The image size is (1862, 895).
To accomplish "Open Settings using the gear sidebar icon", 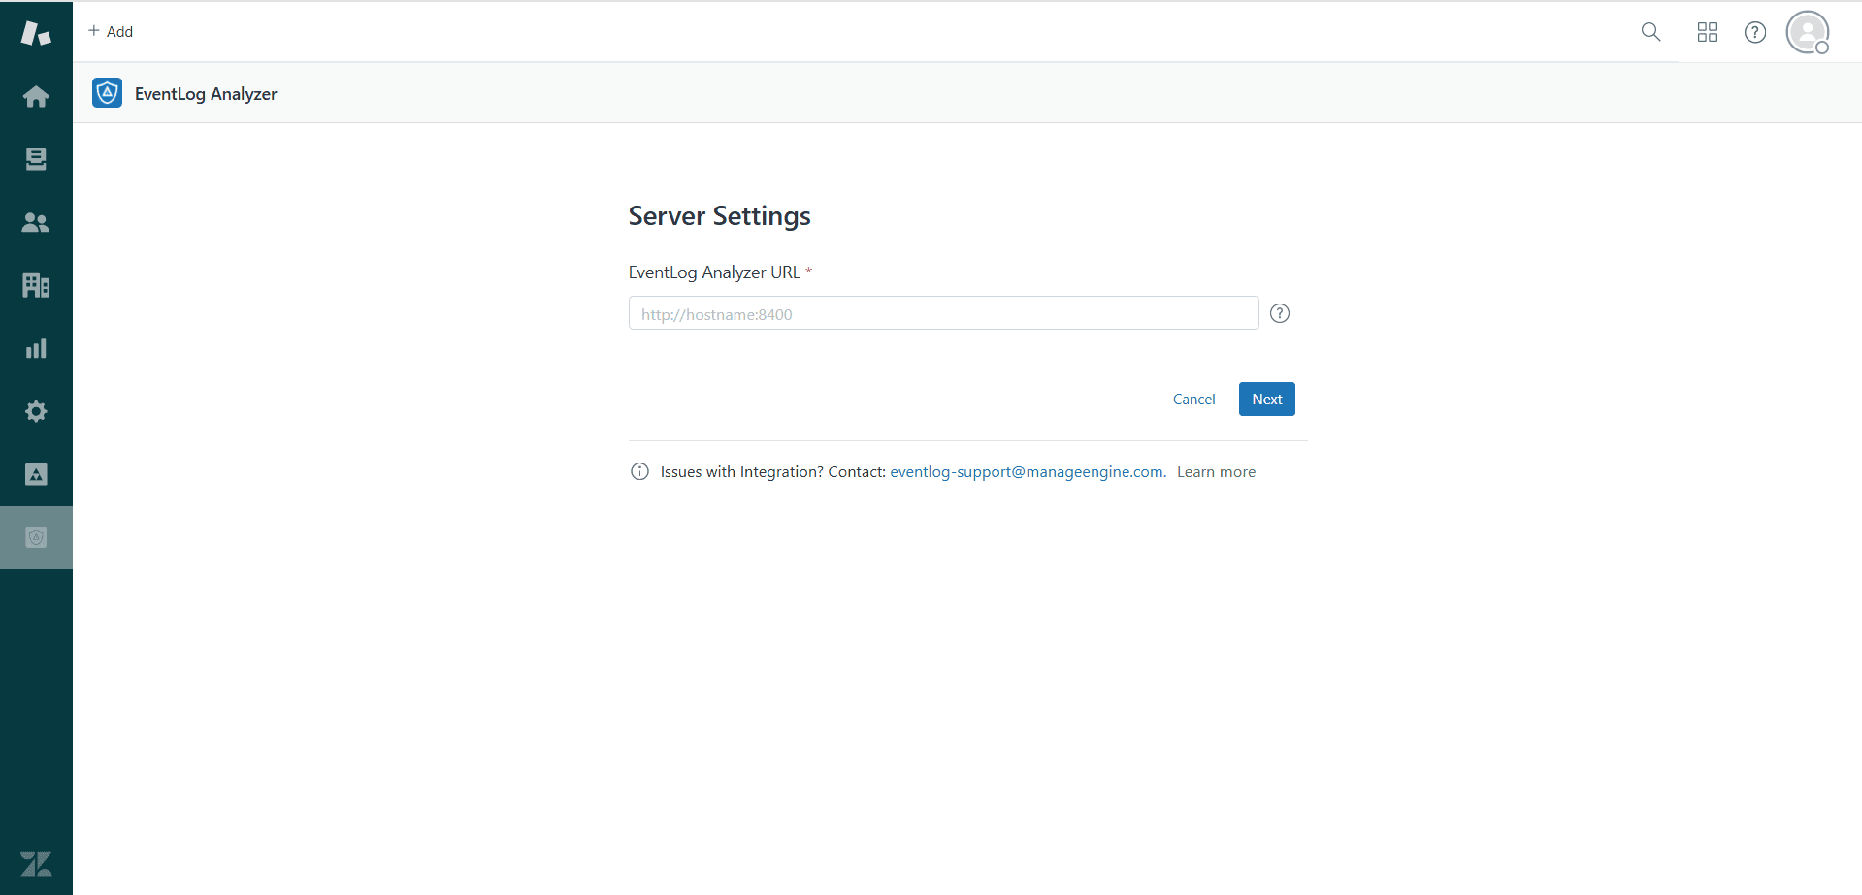I will click(36, 411).
